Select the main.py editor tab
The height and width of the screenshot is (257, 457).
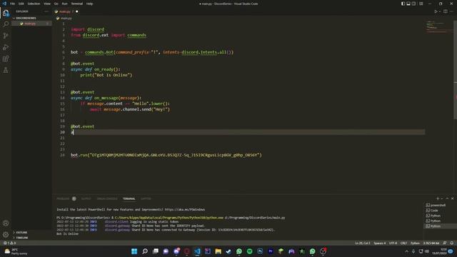pos(66,11)
